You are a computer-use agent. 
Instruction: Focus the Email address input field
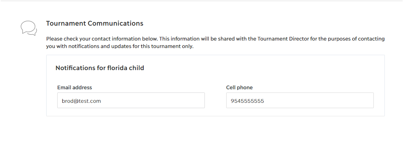coord(131,100)
